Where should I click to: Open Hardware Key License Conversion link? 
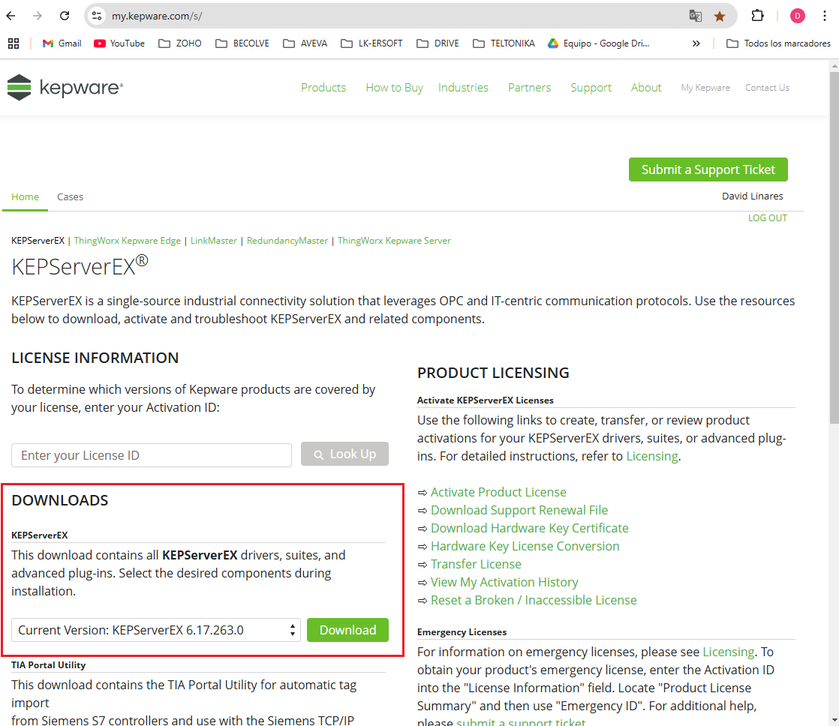(525, 546)
